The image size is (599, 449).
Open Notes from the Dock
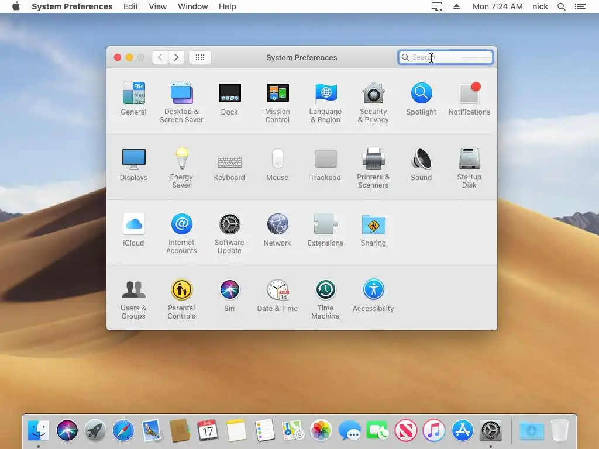[236, 430]
